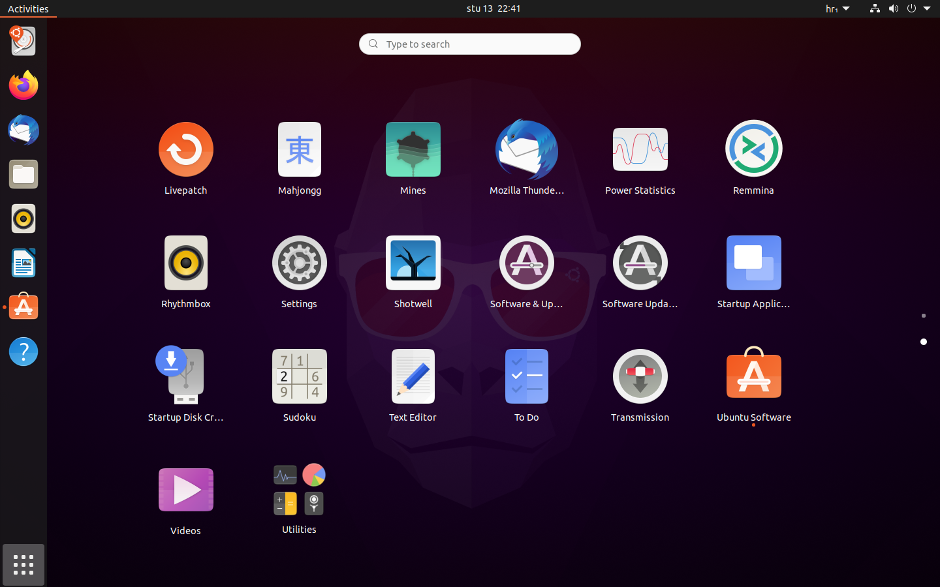Open the clock and calendar menu
This screenshot has height=587, width=940.
tap(493, 8)
